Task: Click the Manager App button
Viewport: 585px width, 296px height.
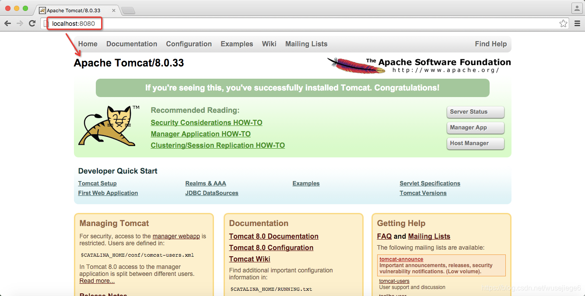Action: tap(475, 128)
